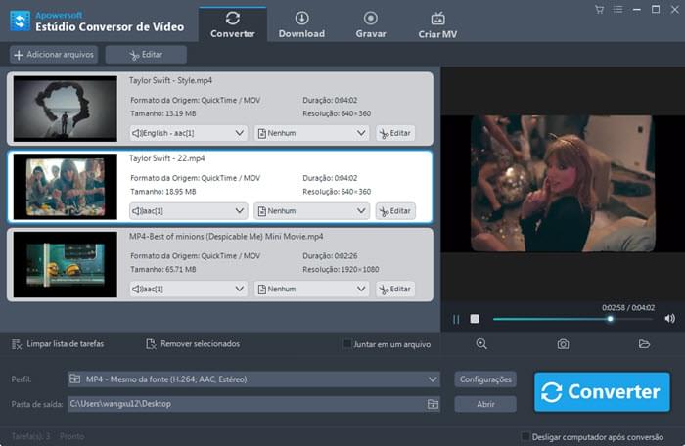This screenshot has width=685, height=446.
Task: Enable Juntar em um arquivo checkbox
Action: click(347, 344)
